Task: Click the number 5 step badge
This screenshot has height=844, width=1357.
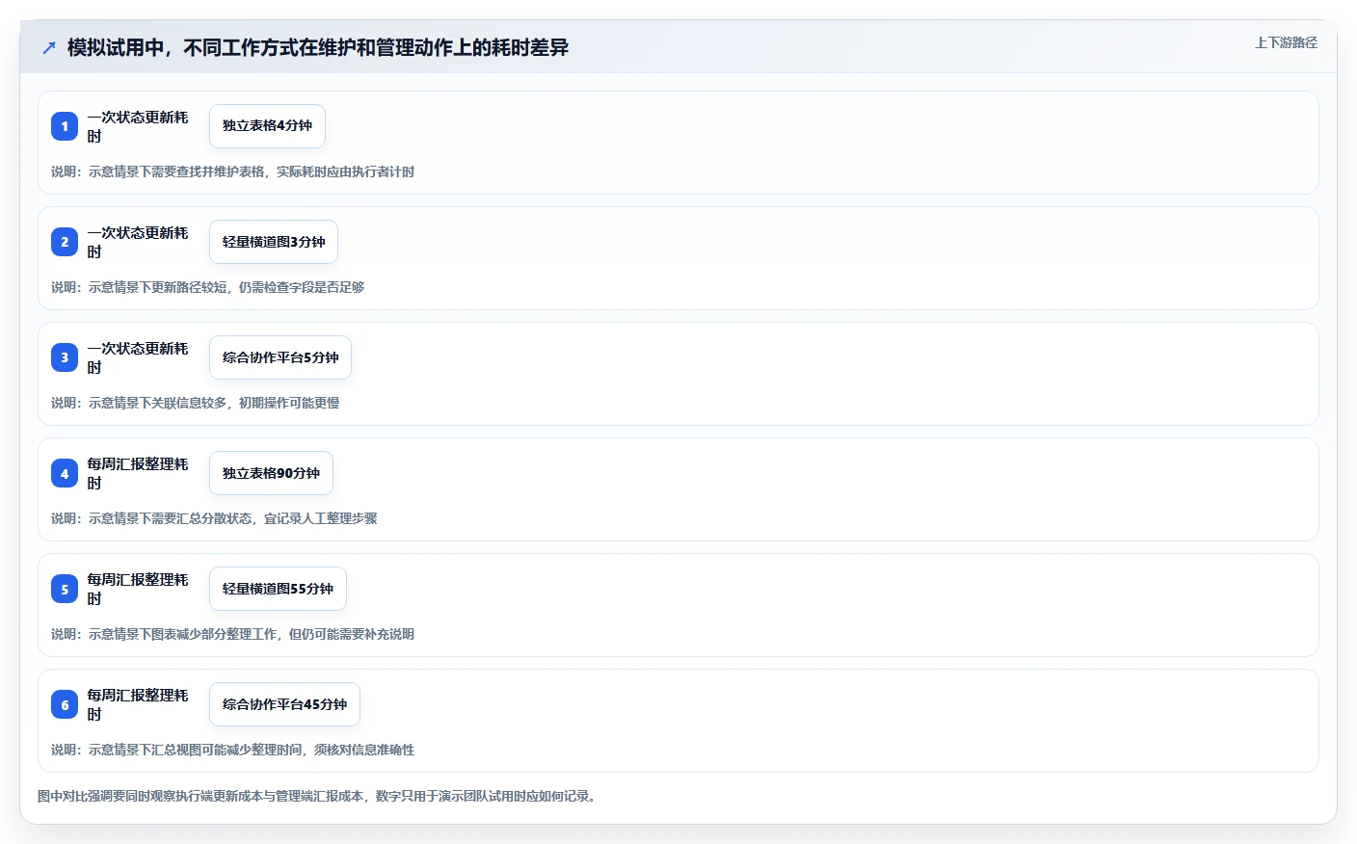Action: [65, 589]
